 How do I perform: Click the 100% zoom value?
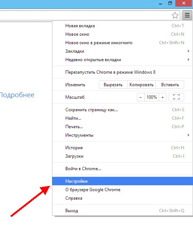click(152, 97)
